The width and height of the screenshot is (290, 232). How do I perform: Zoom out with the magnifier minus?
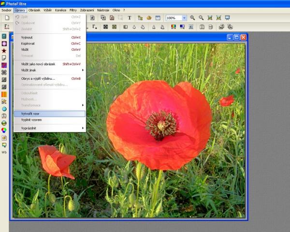click(x=201, y=18)
